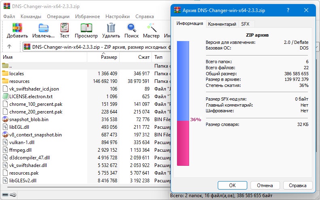
Task: Open the Избранное menu
Action: pyautogui.click(x=88, y=16)
